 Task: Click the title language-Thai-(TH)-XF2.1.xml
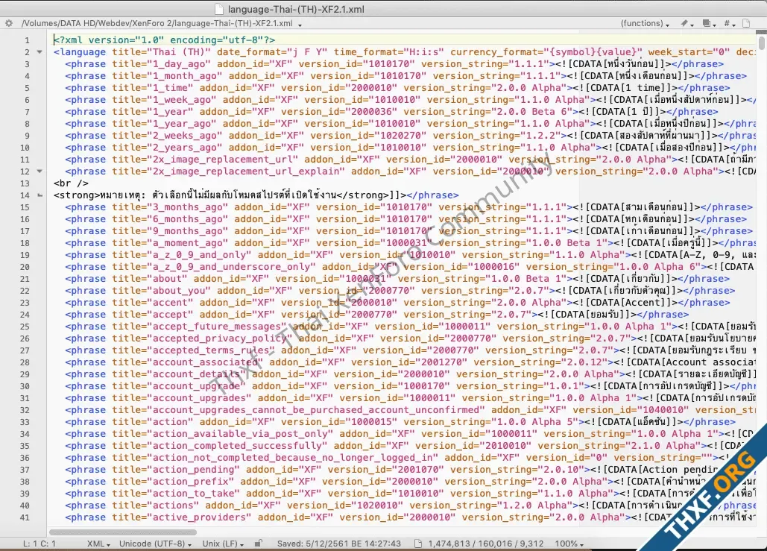(296, 9)
